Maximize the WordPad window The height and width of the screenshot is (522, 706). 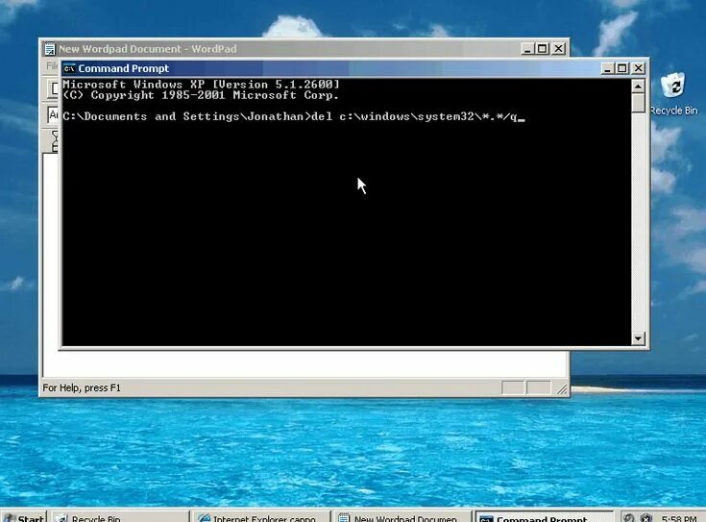(x=542, y=49)
